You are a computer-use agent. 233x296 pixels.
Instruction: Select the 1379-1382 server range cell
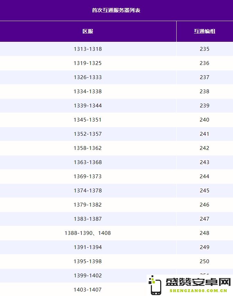click(x=88, y=204)
